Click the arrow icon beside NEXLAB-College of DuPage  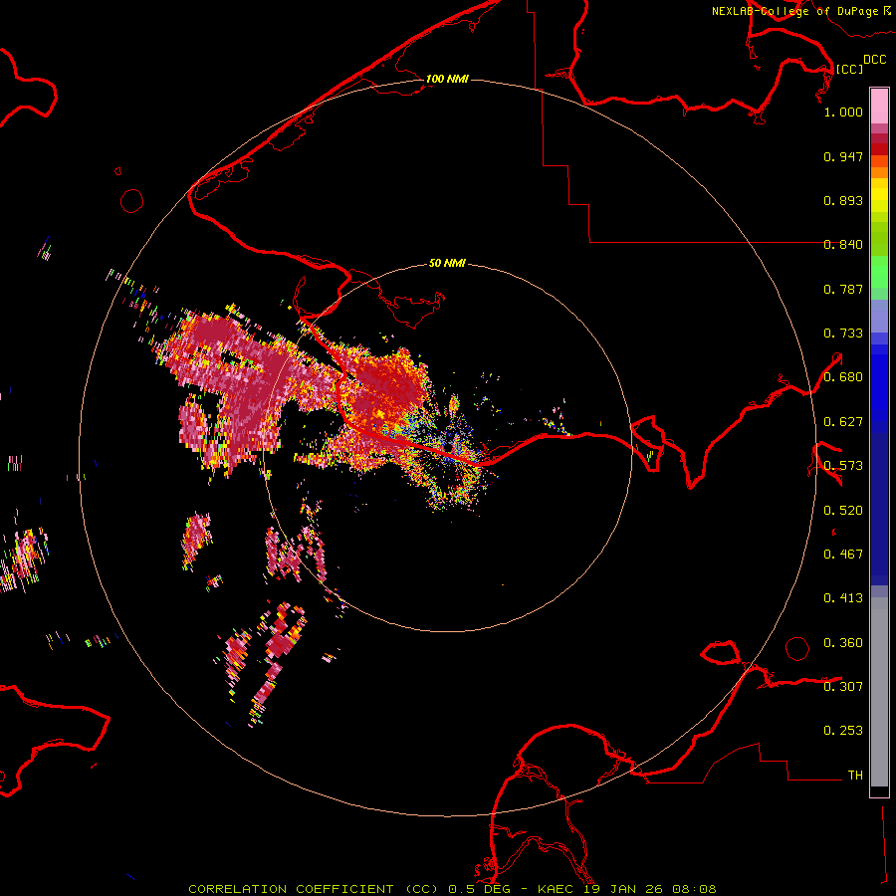[x=886, y=11]
